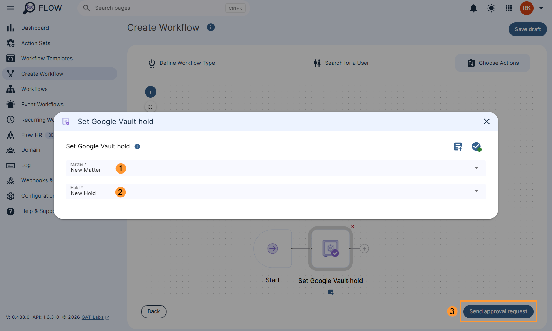
Task: Click the Domain people icon
Action: tap(10, 150)
